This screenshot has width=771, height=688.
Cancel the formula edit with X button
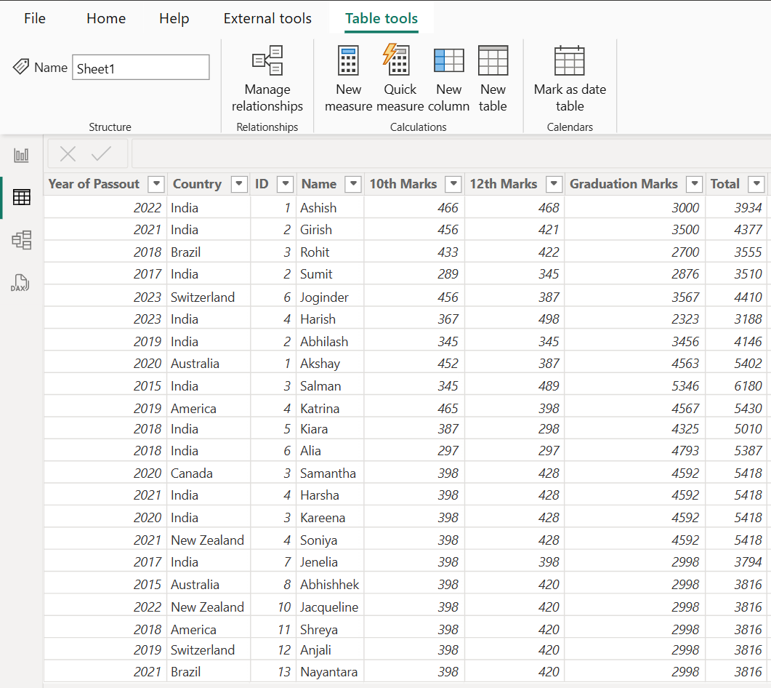(x=68, y=153)
